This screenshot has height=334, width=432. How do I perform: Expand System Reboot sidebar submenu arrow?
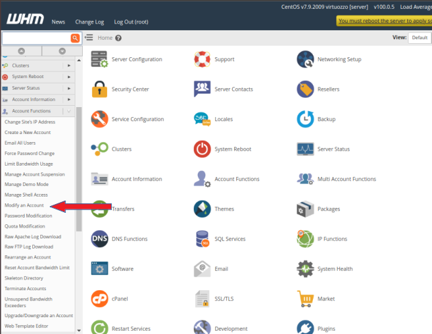(69, 77)
